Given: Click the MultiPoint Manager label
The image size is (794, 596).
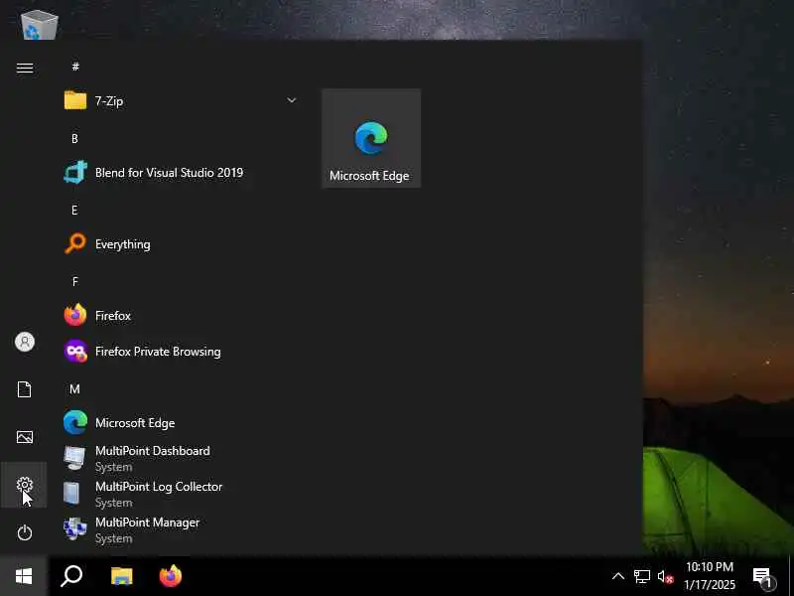Looking at the screenshot, I should (x=147, y=522).
